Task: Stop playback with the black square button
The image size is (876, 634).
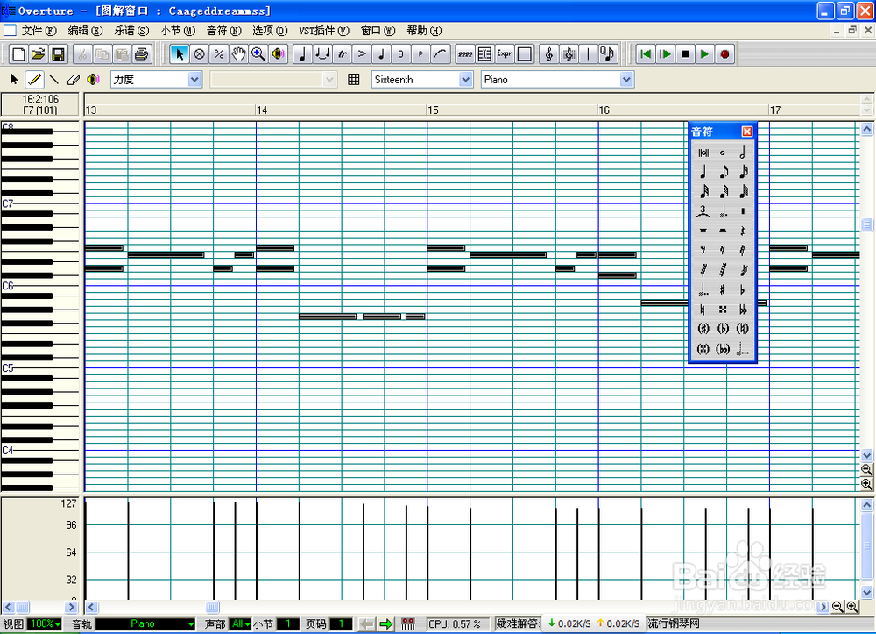Action: 685,54
